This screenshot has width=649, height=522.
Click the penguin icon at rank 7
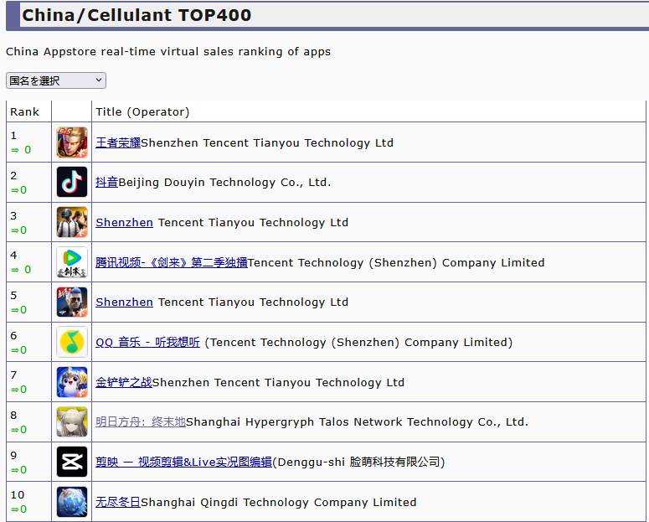point(71,382)
